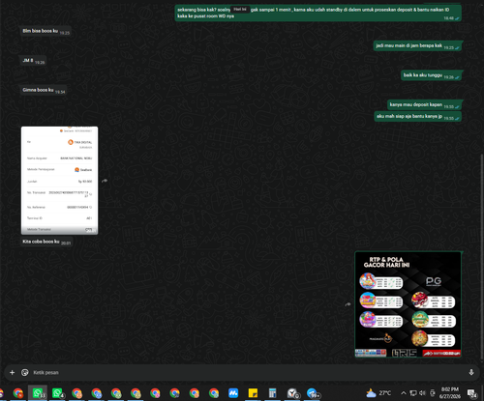Viewport: 484px width, 401px height.
Task: Open the Chrome icon left of active WhatsApp
Action: 18,393
